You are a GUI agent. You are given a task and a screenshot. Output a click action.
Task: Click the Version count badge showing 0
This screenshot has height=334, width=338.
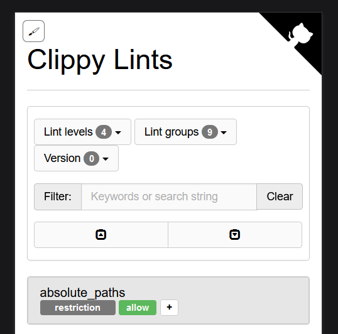pos(91,158)
